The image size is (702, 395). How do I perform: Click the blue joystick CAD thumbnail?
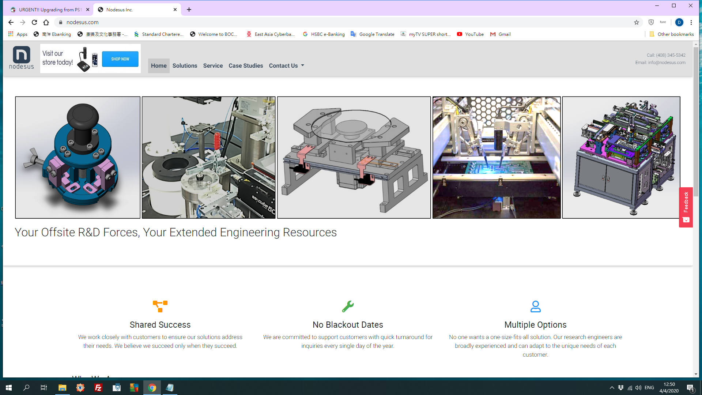coord(78,157)
